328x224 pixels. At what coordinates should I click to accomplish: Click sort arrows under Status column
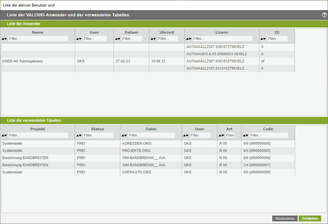79,136
